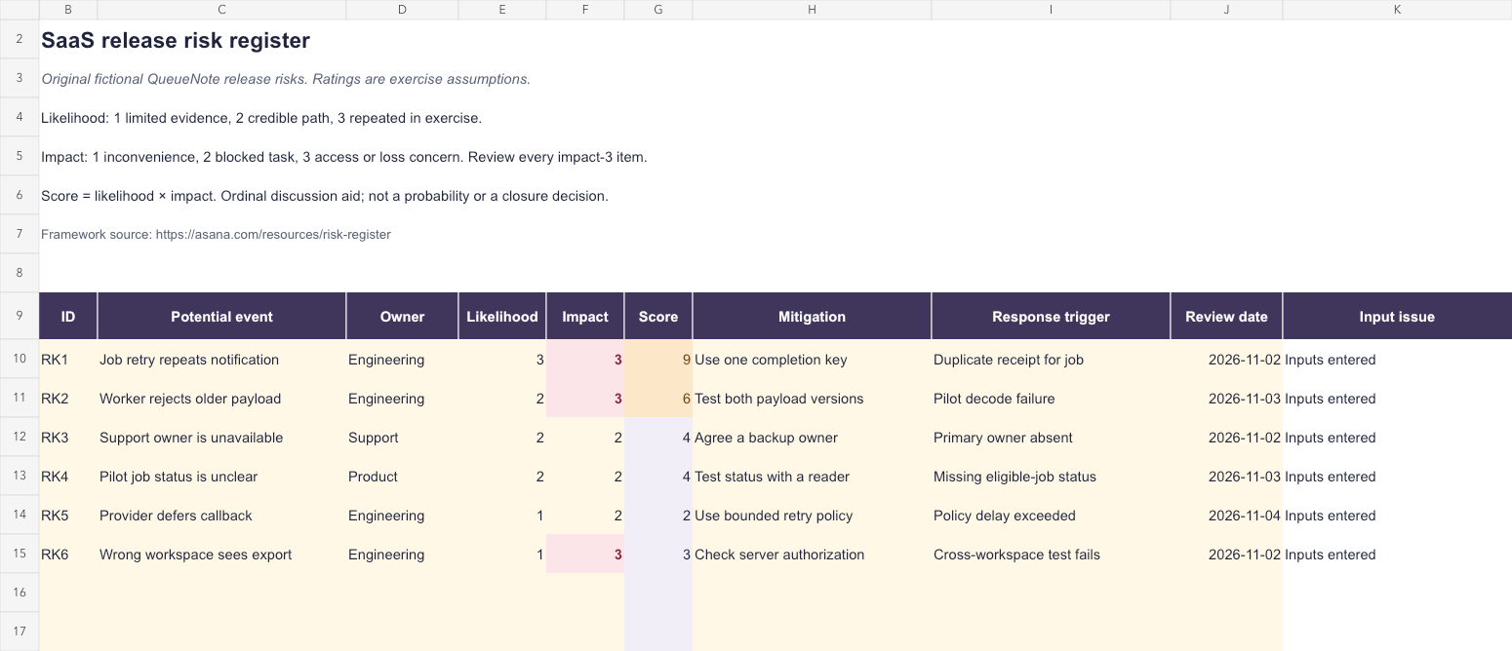This screenshot has height=651, width=1512.
Task: Click the title 'SaaS release risk register'
Action: pos(176,41)
